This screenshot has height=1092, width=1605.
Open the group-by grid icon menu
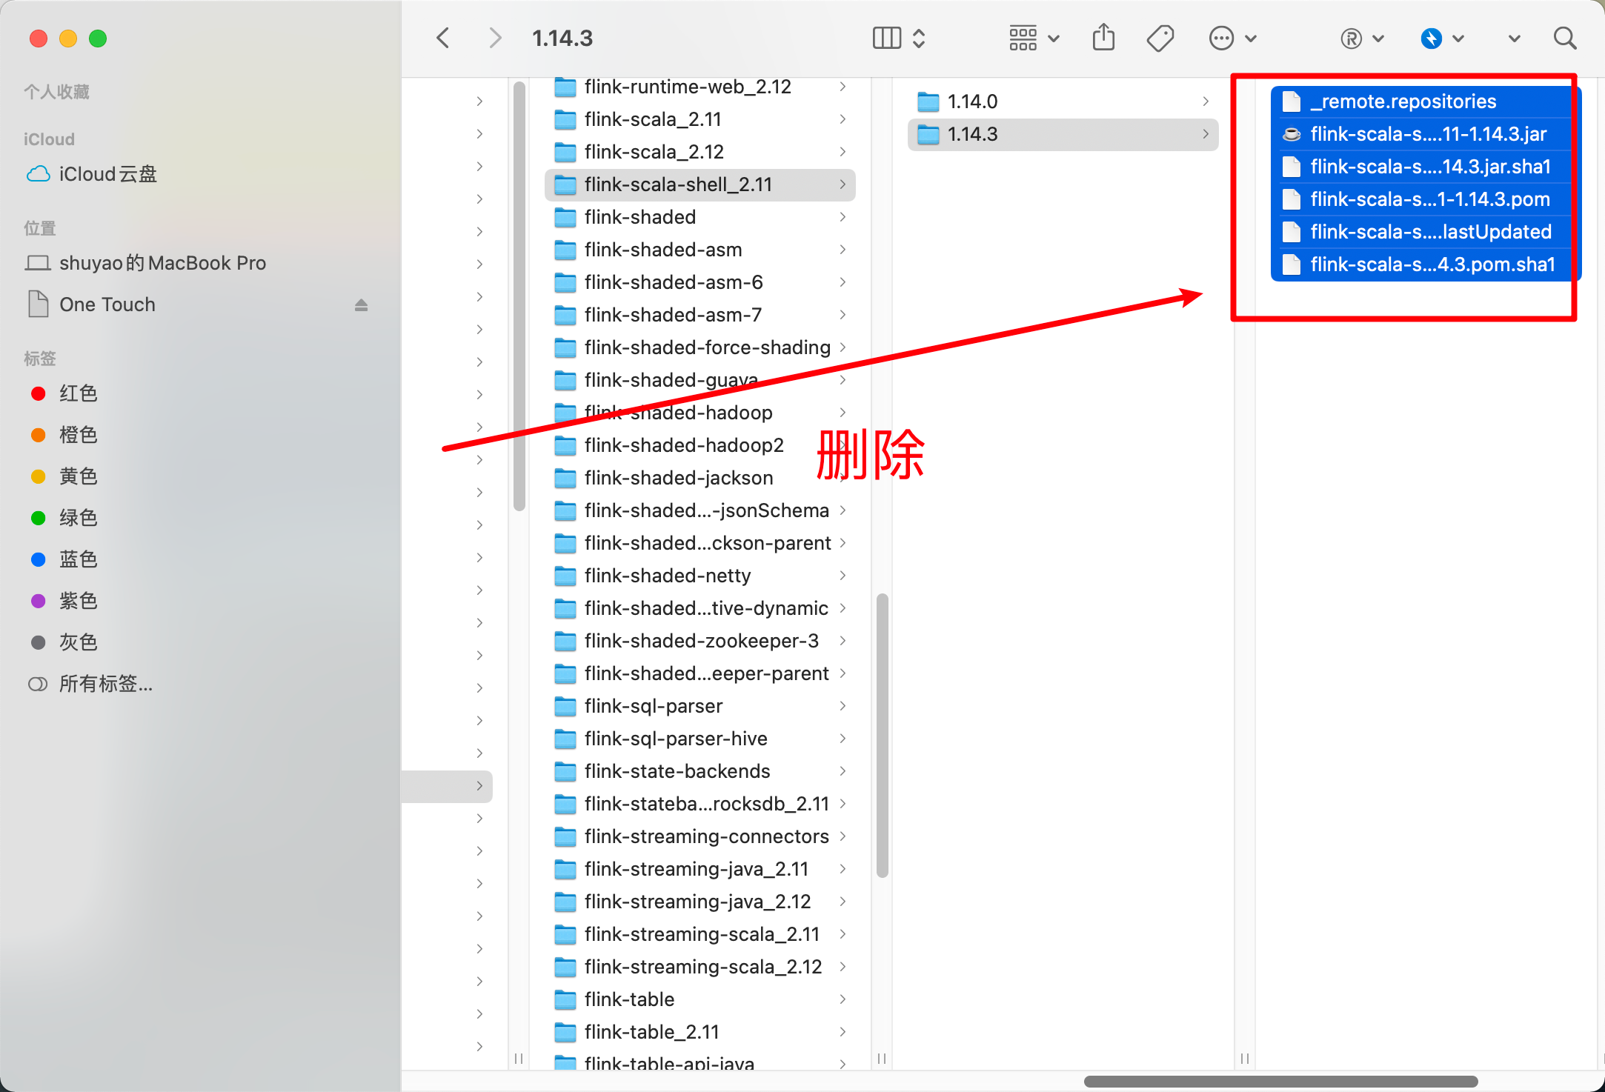tap(1034, 38)
